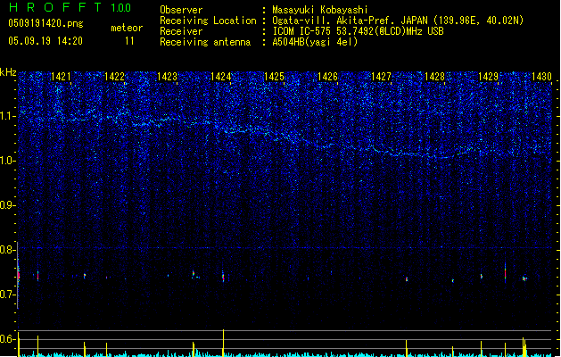Click the 0.8 frequency axis label
This screenshot has width=561, height=357.
click(x=8, y=250)
